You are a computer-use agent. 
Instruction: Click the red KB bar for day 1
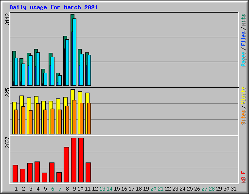[15, 174]
